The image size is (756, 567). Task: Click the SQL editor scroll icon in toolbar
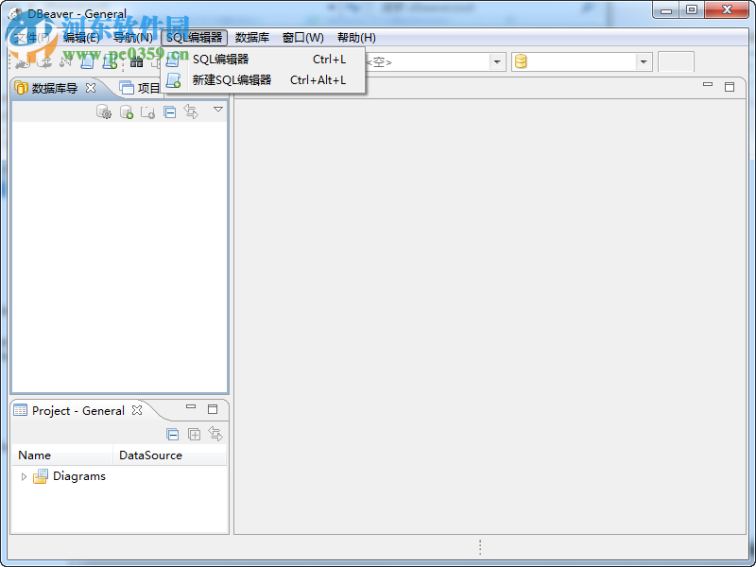click(x=87, y=61)
